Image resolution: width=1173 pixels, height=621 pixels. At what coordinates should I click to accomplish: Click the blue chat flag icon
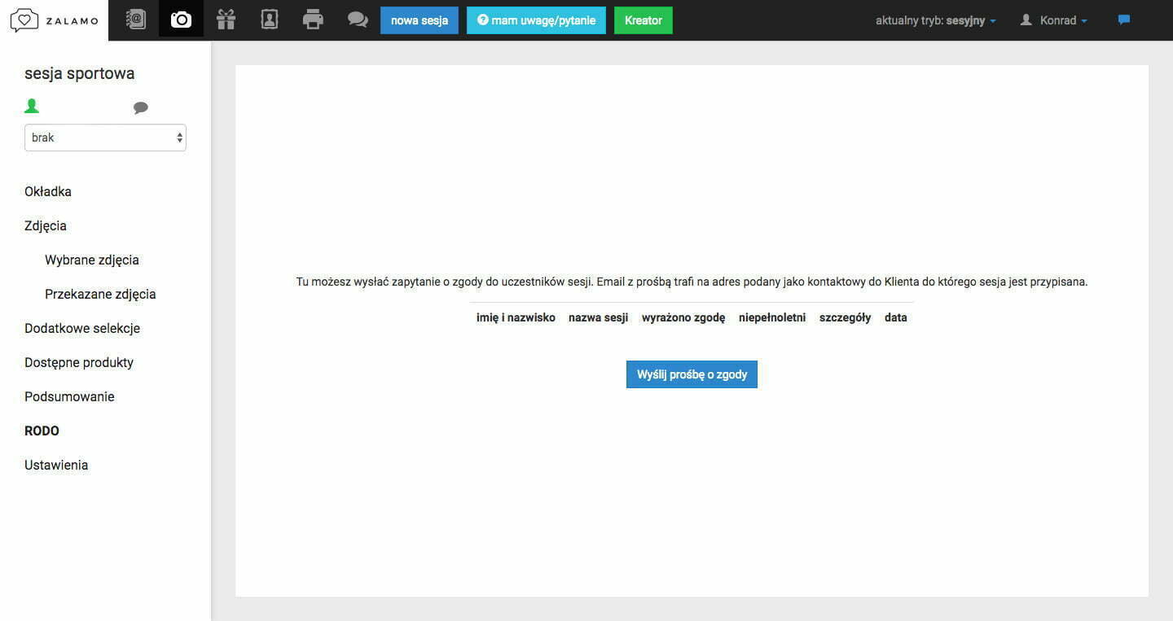click(1124, 20)
